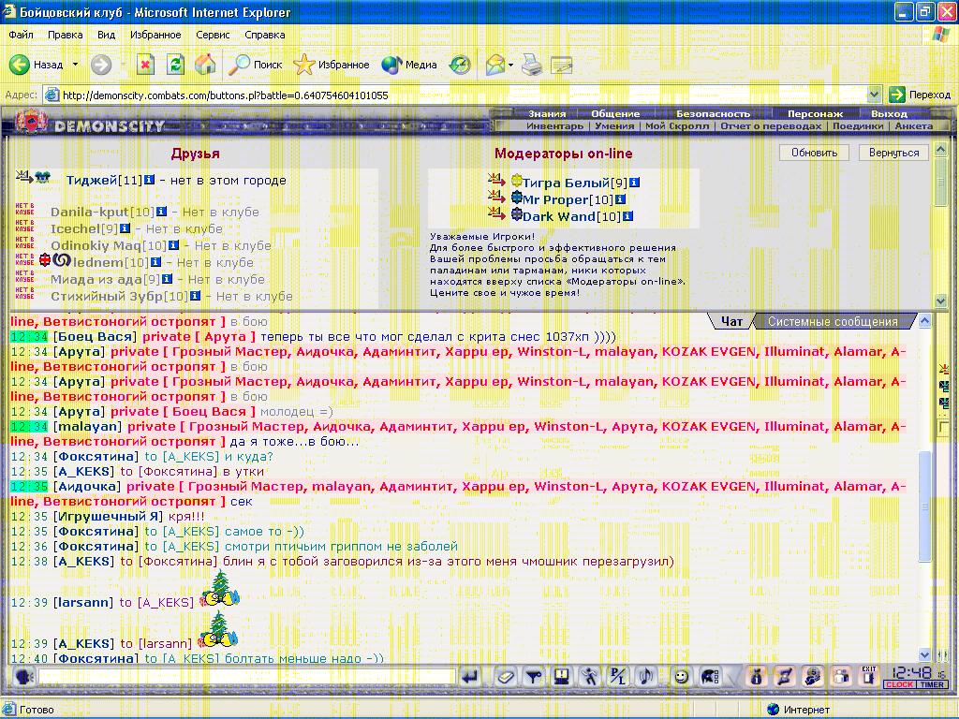The height and width of the screenshot is (719, 959).
Task: Open the Mail button dropdown arrow
Action: (510, 65)
